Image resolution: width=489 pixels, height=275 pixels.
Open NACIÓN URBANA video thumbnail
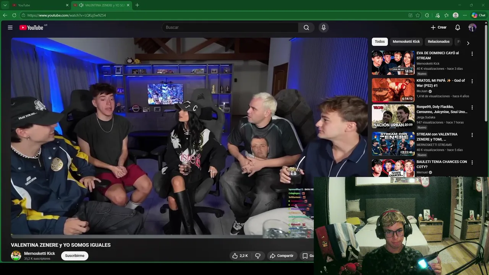click(393, 116)
